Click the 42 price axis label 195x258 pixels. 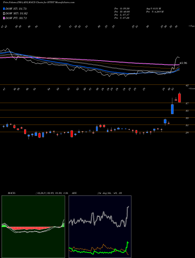[x=187, y=85]
